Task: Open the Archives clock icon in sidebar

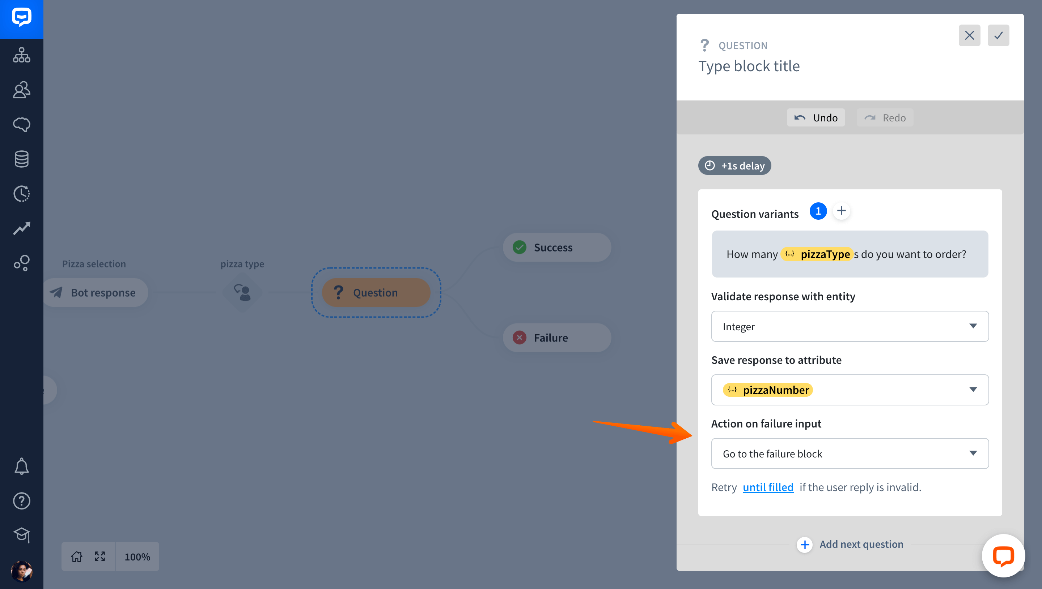Action: (21, 194)
